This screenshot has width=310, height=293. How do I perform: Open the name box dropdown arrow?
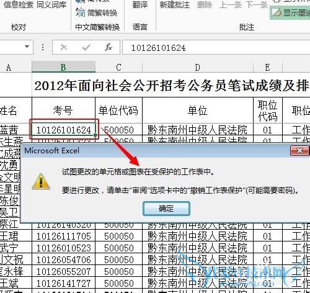[27, 47]
